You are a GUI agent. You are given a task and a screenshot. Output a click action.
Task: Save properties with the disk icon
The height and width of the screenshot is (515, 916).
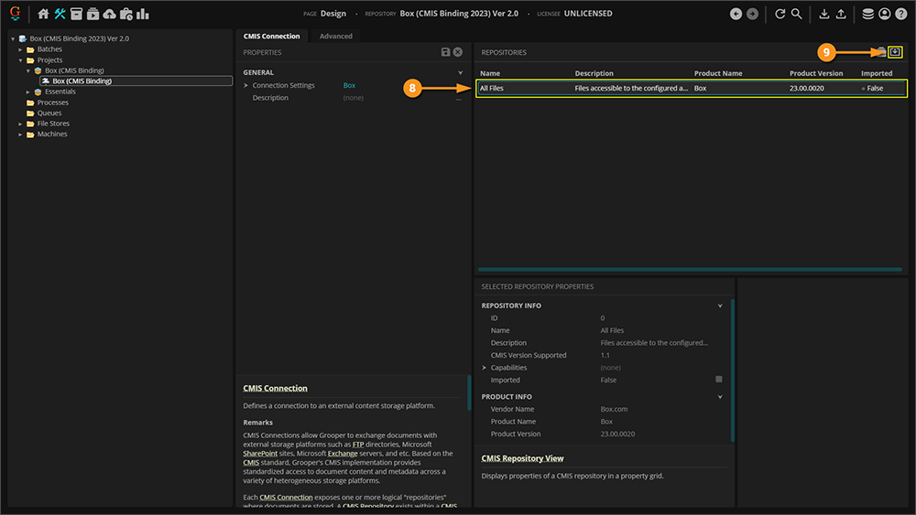[445, 53]
